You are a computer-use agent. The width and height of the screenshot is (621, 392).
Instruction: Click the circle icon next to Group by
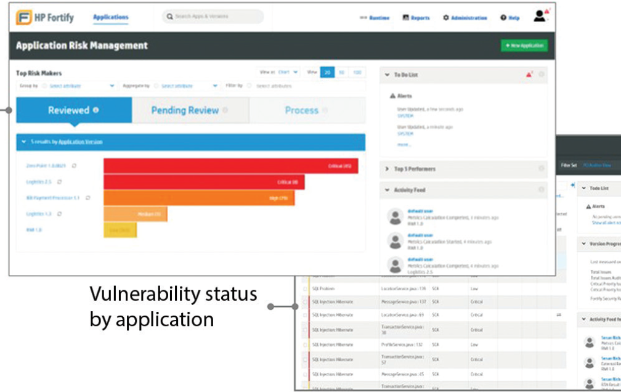click(44, 86)
